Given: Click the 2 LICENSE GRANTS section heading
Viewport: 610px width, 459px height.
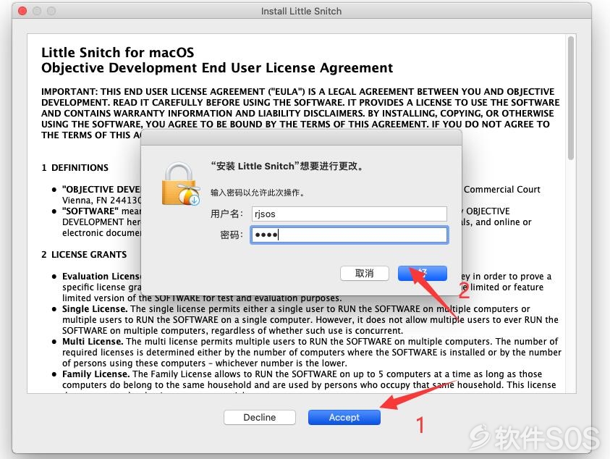Looking at the screenshot, I should pos(84,255).
